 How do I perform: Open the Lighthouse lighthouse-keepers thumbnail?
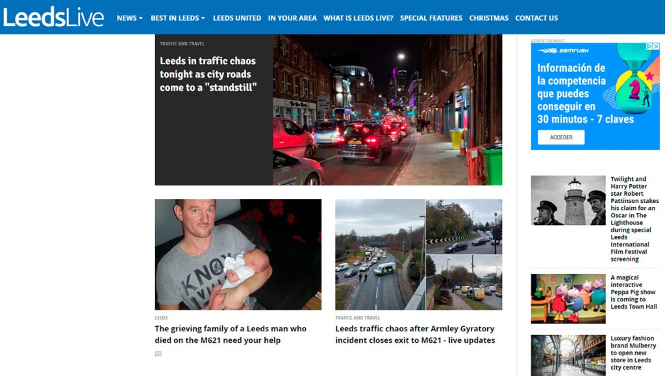[568, 200]
